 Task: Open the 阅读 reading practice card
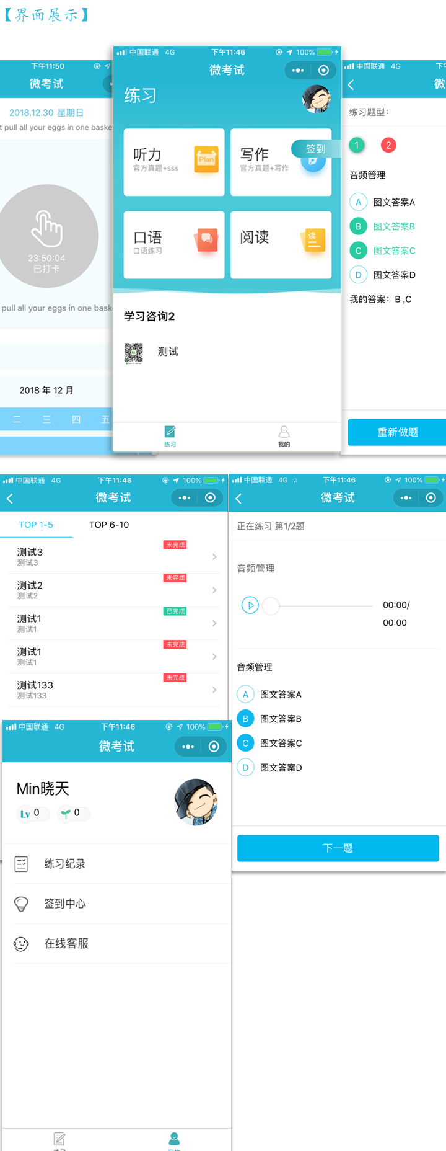coord(281,244)
